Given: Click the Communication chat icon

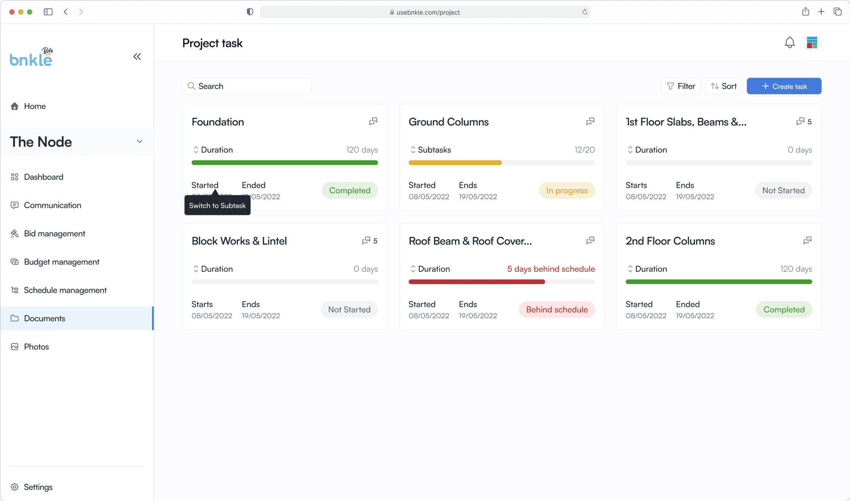Looking at the screenshot, I should tap(15, 205).
